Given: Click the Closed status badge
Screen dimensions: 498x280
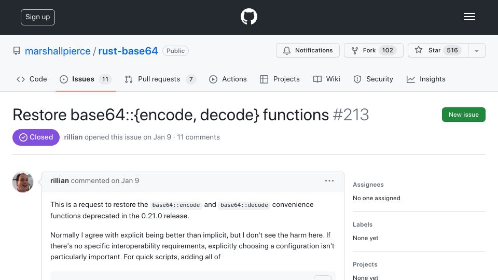Looking at the screenshot, I should point(36,137).
